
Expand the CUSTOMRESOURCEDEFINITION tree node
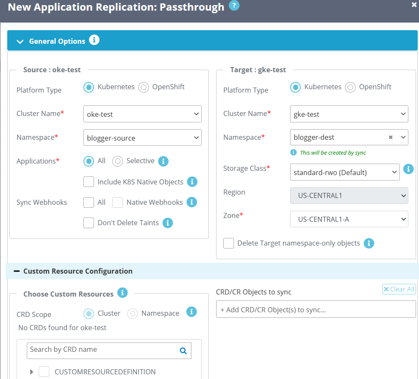tap(31, 372)
